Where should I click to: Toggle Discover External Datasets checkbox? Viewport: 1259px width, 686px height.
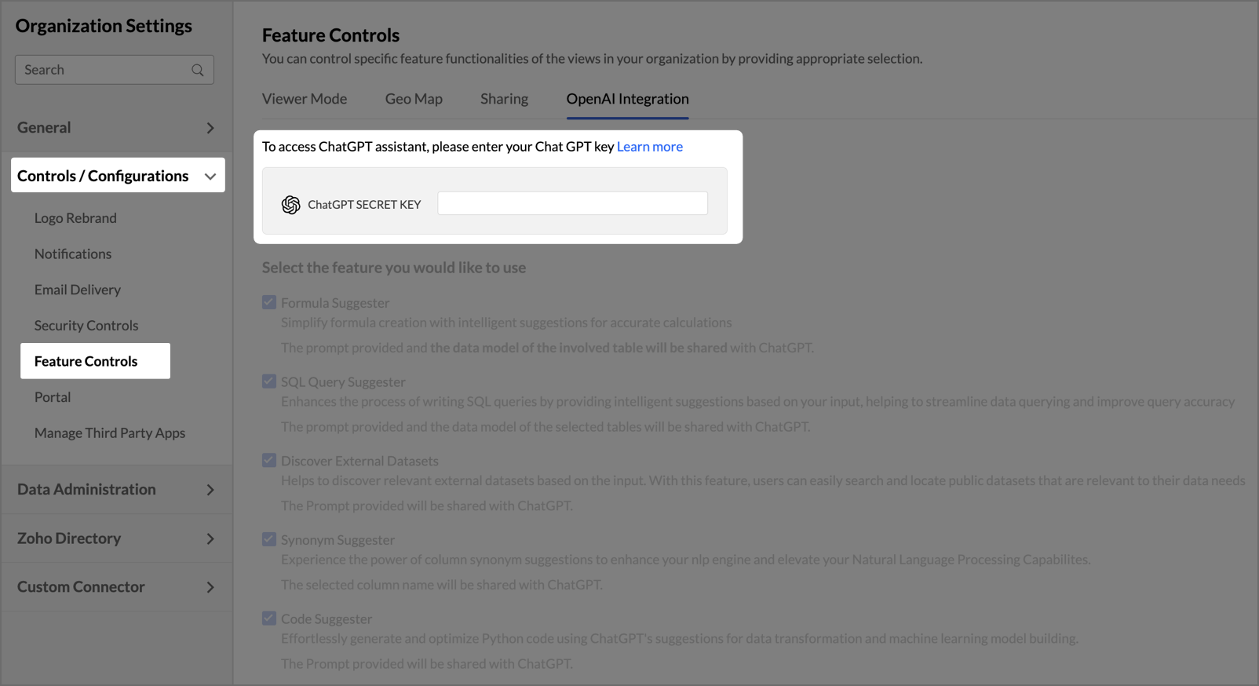tap(269, 460)
